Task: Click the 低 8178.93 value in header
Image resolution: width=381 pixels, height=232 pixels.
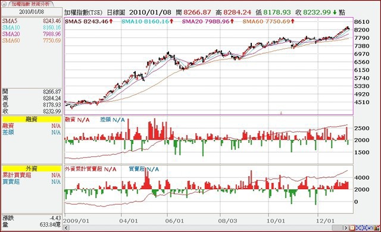Action: coord(273,12)
